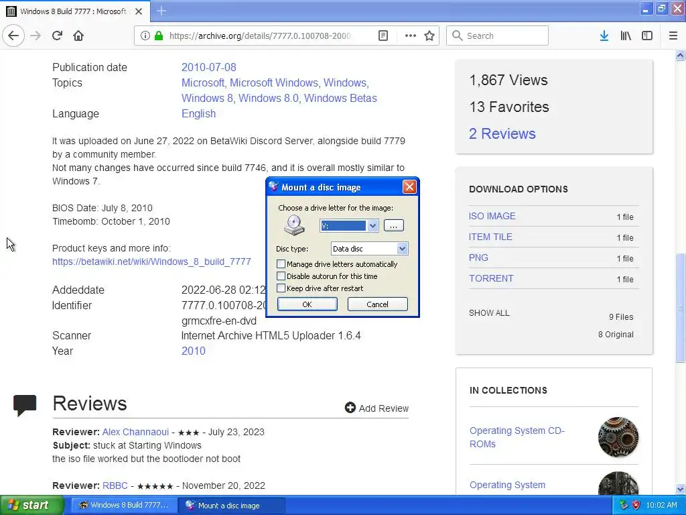686x515 pixels.
Task: Open the betawiki.net Windows 8 build link
Action: pyautogui.click(x=151, y=262)
